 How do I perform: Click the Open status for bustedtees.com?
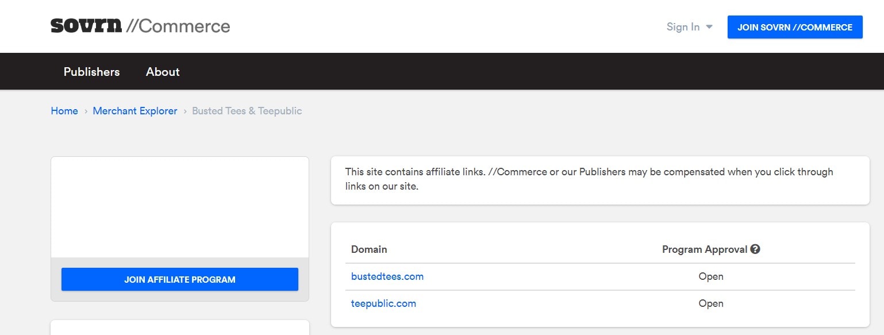tap(710, 276)
